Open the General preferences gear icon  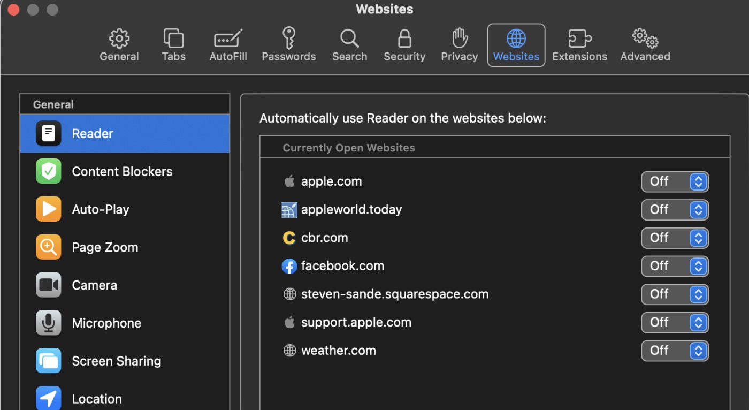(119, 39)
